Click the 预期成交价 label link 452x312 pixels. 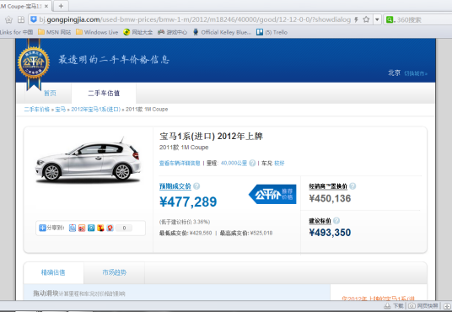(175, 186)
